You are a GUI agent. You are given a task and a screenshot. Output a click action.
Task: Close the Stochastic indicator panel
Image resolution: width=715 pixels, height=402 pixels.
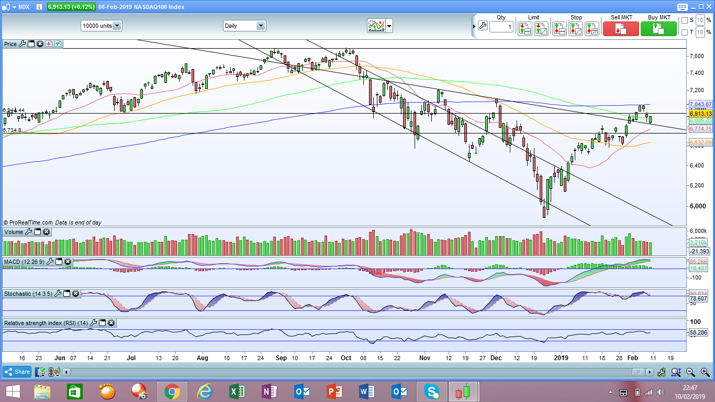click(x=76, y=294)
